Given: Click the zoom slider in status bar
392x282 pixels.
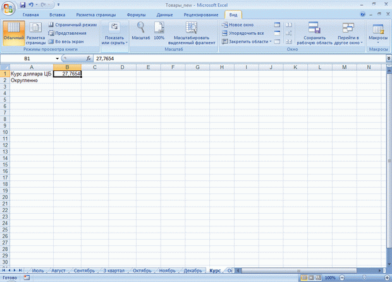Looking at the screenshot, I should (x=364, y=278).
